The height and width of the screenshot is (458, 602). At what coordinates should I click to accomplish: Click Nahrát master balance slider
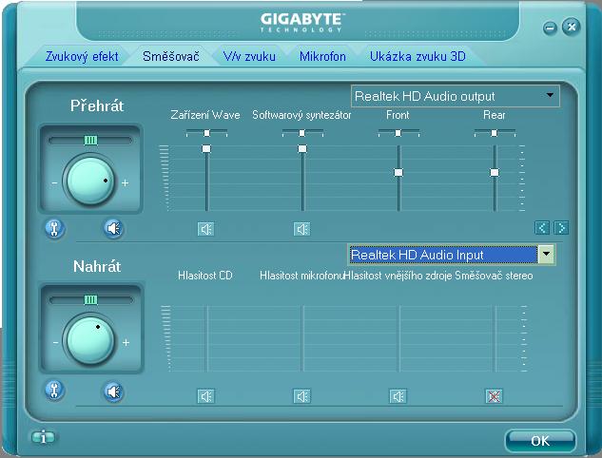(90, 300)
